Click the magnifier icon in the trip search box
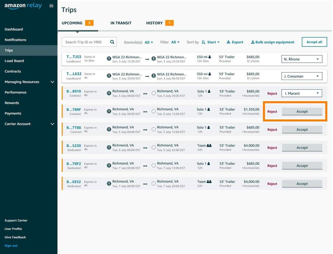 [112, 42]
